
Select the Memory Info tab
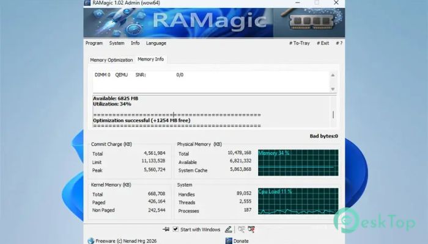[x=150, y=59]
